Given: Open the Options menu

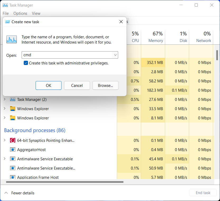Looking at the screenshot, I should click(20, 13).
